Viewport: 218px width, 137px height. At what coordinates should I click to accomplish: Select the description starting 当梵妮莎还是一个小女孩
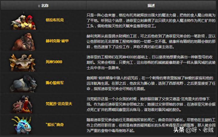pyautogui.click(x=151, y=104)
